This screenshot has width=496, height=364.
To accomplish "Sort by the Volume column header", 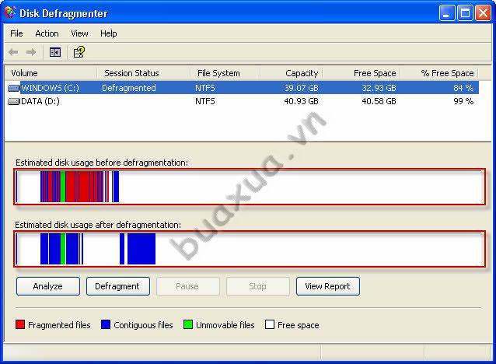I will 51,73.
